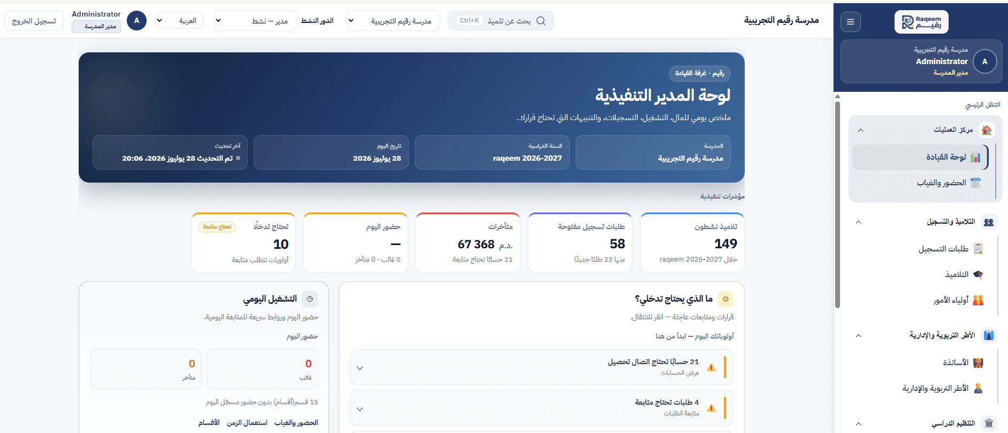Open التلاميذ in sidebar
The height and width of the screenshot is (433, 1008).
[x=921, y=274]
